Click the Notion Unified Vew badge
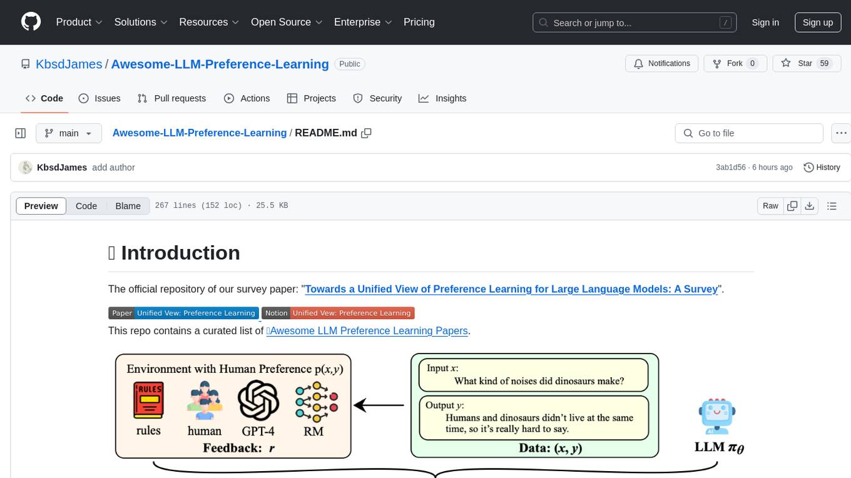The image size is (851, 478). (338, 313)
